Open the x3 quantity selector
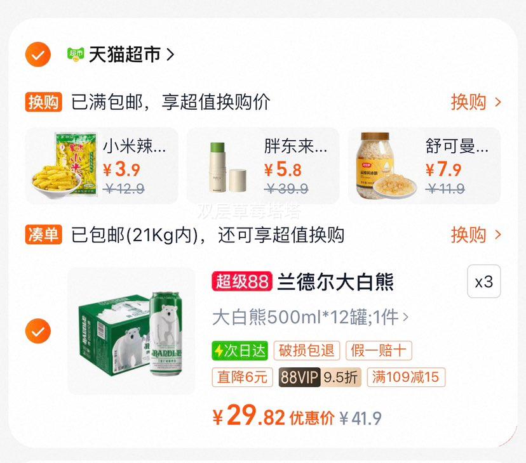This screenshot has height=463, width=526. [483, 282]
